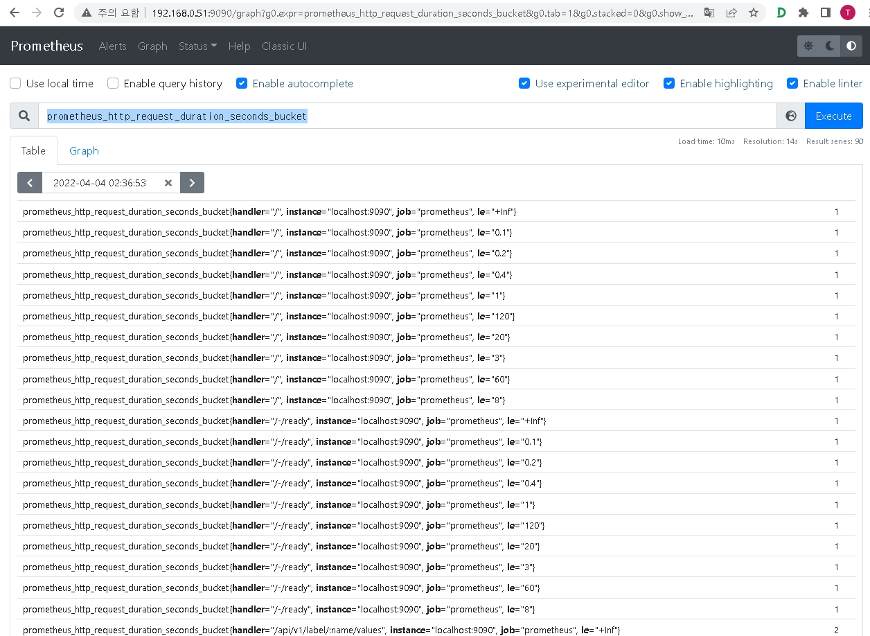This screenshot has width=870, height=636.
Task: Open the metrics explorer globe icon
Action: [x=791, y=116]
